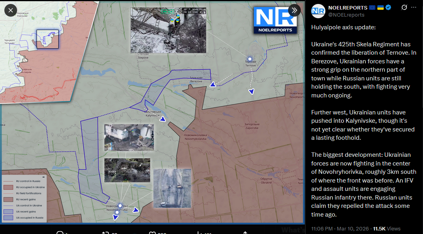
Task: Click the Ternove location marker dot
Action: pos(250,59)
